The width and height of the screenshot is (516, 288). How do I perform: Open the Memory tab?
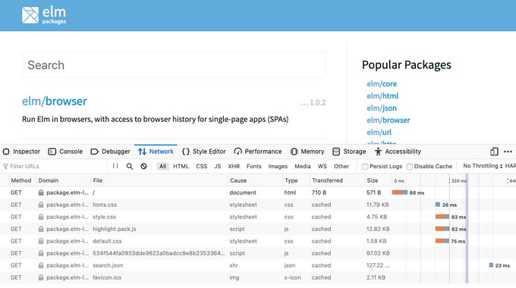click(307, 152)
